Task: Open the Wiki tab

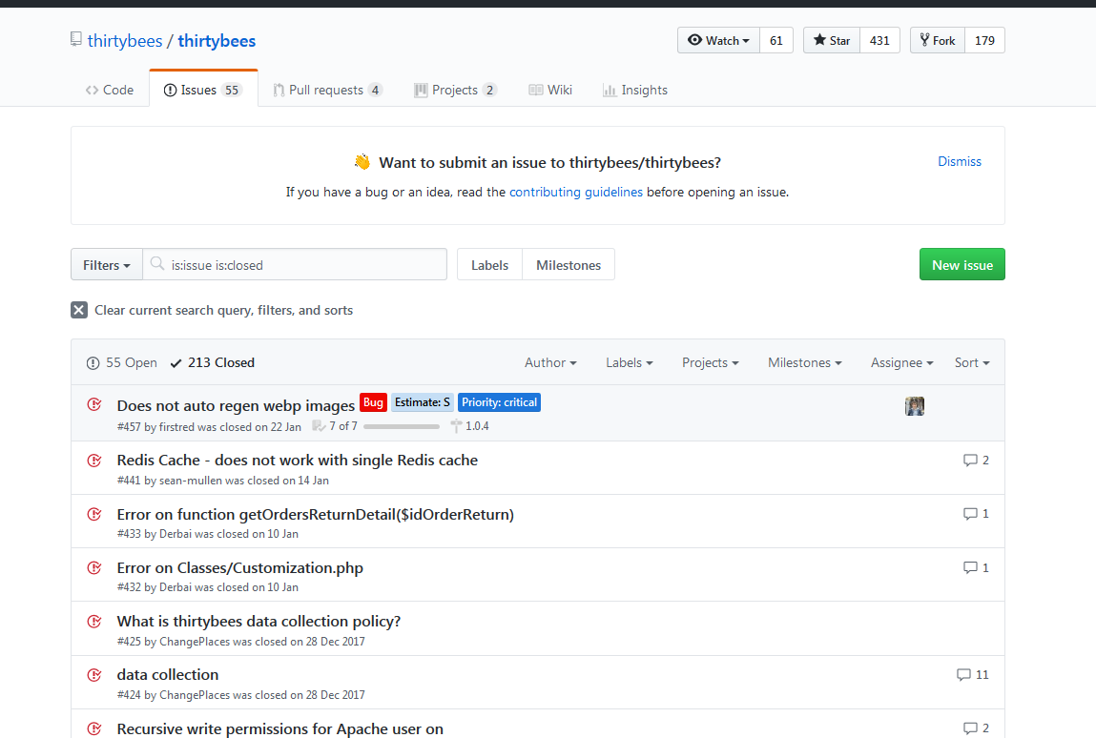Action: coord(550,90)
